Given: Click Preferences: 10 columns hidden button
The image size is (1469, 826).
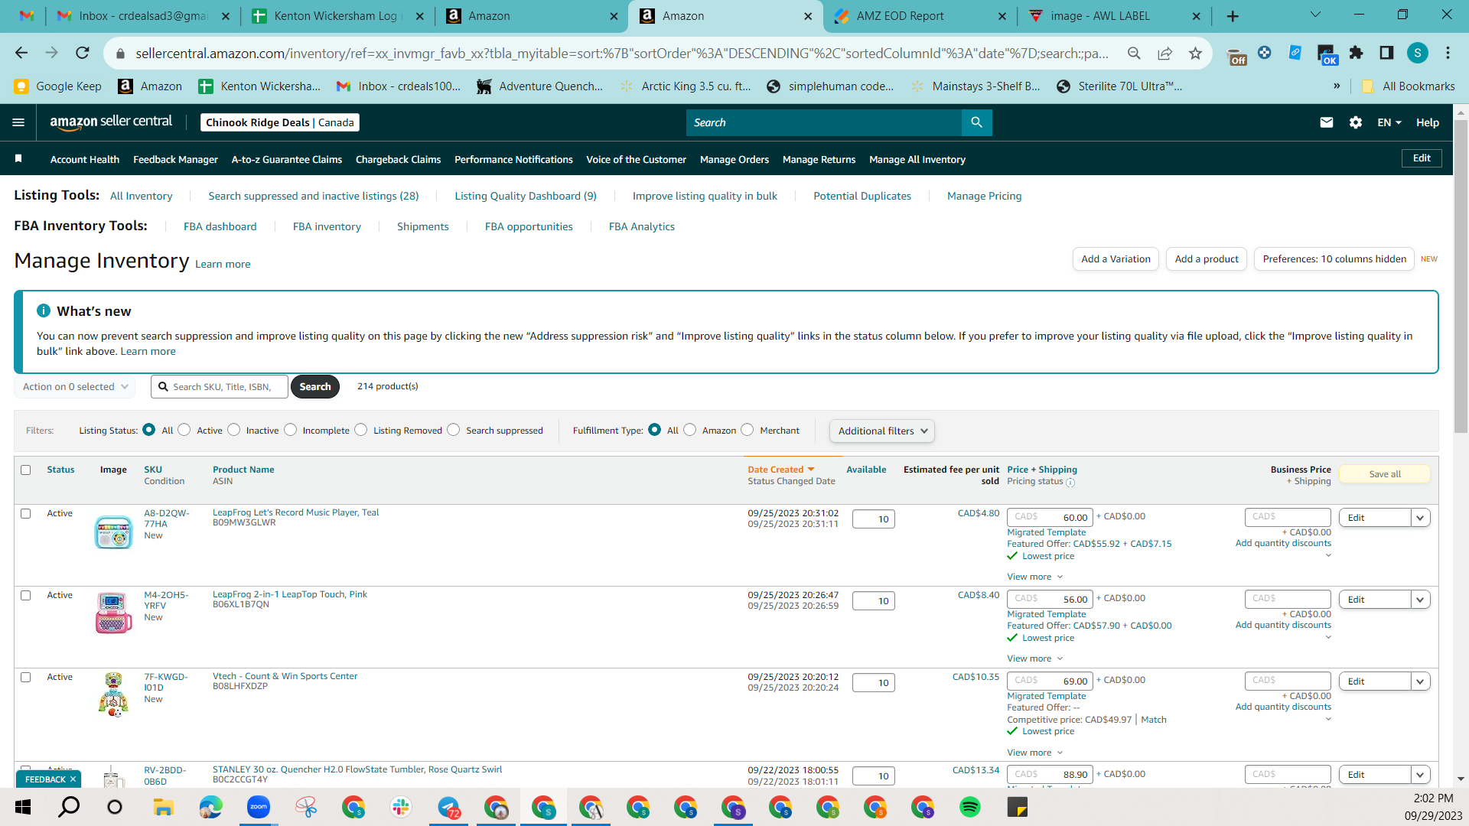Looking at the screenshot, I should click(x=1334, y=259).
